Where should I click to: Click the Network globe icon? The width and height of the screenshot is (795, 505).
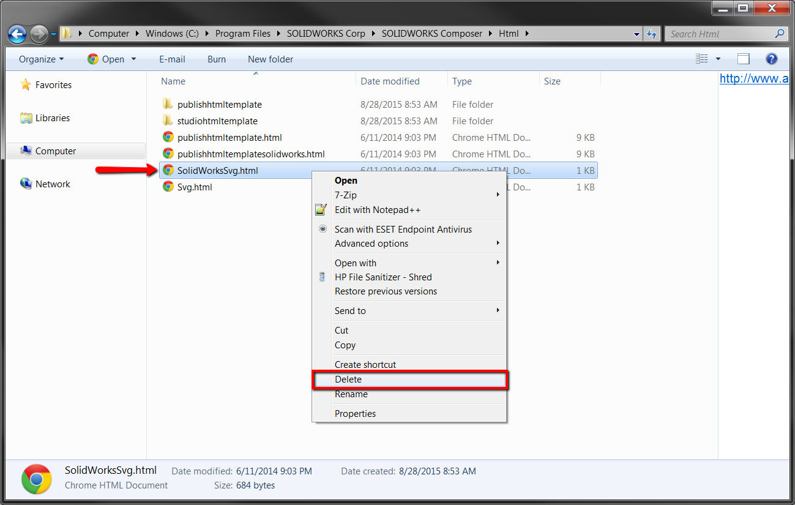(x=26, y=184)
